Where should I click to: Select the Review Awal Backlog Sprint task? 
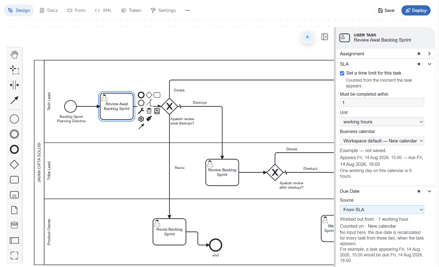tap(117, 107)
